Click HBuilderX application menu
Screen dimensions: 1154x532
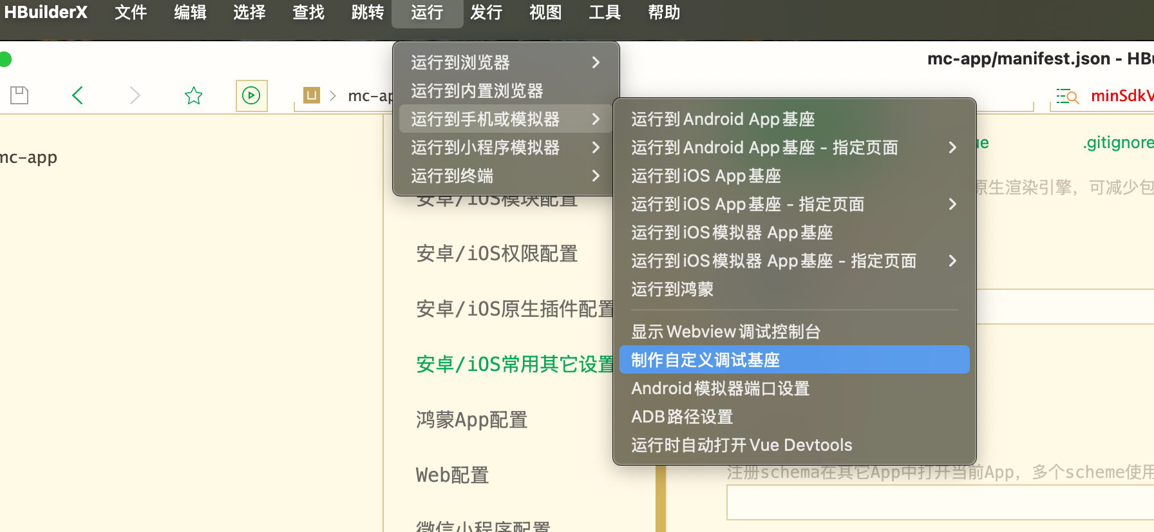click(46, 12)
